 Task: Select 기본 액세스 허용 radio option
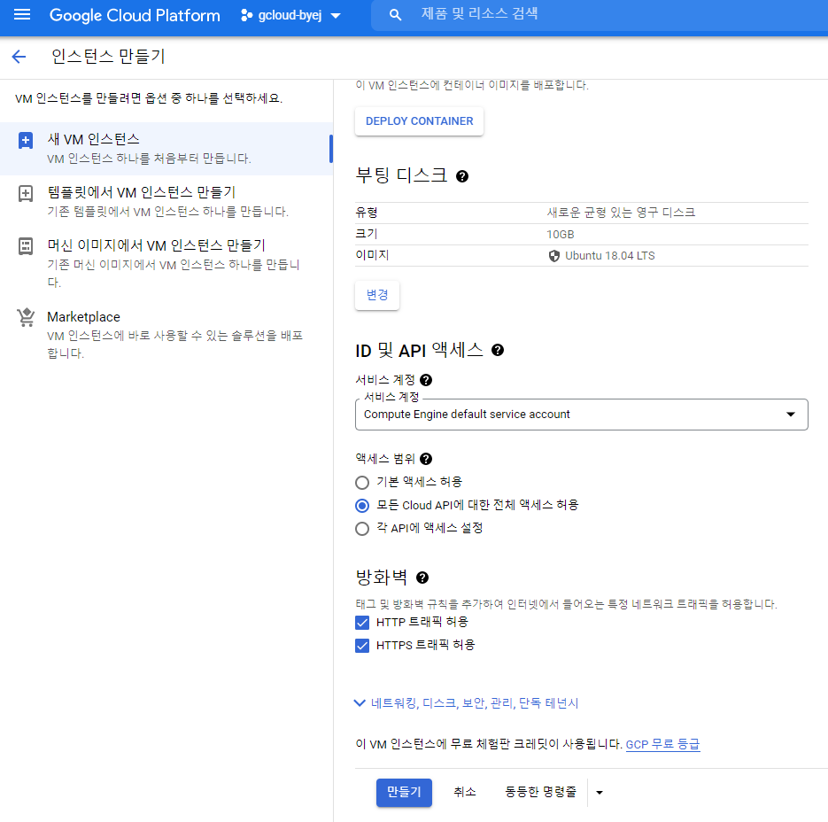(x=362, y=483)
